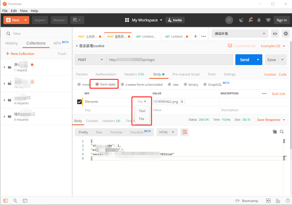Image resolution: width=292 pixels, height=205 pixels.
Task: Click the workspace grid icon
Action: [127, 20]
